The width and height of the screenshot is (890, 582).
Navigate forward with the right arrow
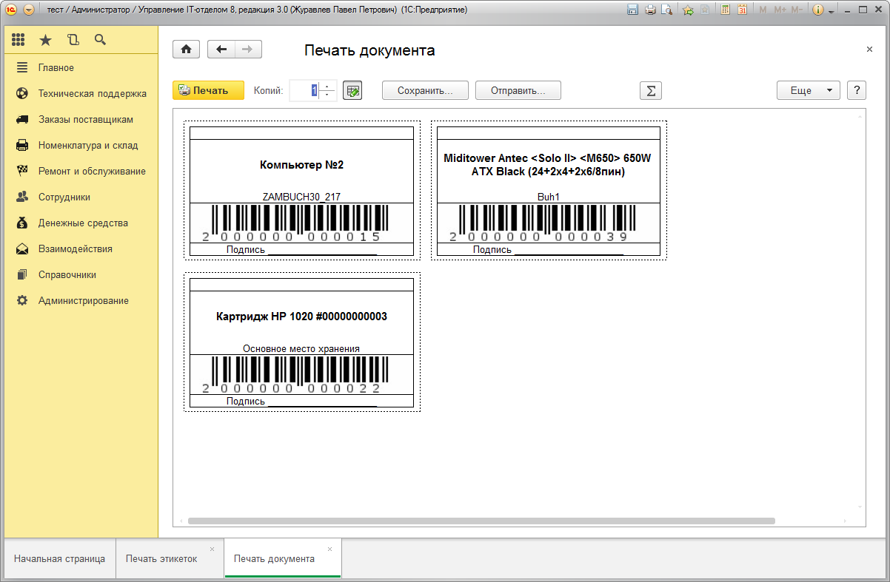pyautogui.click(x=248, y=50)
